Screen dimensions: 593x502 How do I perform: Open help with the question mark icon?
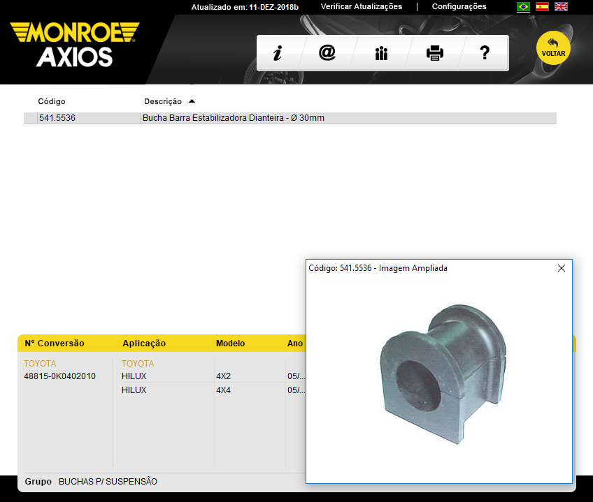[485, 53]
